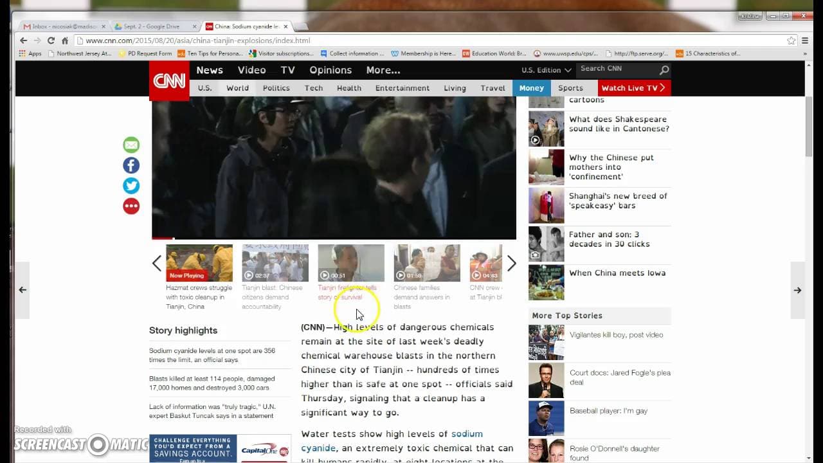Click the CNN search magnifier icon
Image resolution: width=823 pixels, height=463 pixels.
tap(664, 70)
